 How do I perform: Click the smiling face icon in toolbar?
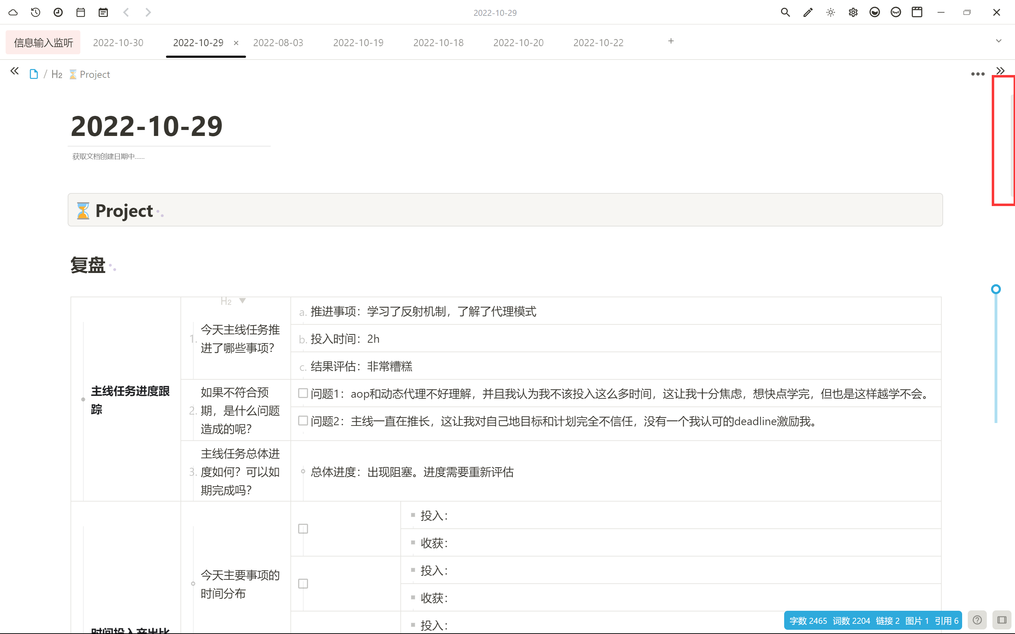(x=874, y=13)
